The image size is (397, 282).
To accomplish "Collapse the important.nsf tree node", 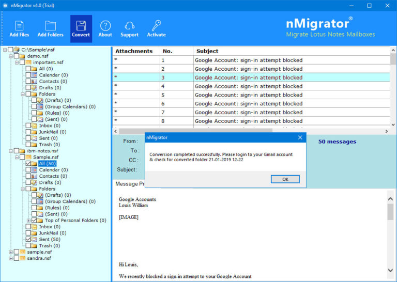I will (x=17, y=62).
